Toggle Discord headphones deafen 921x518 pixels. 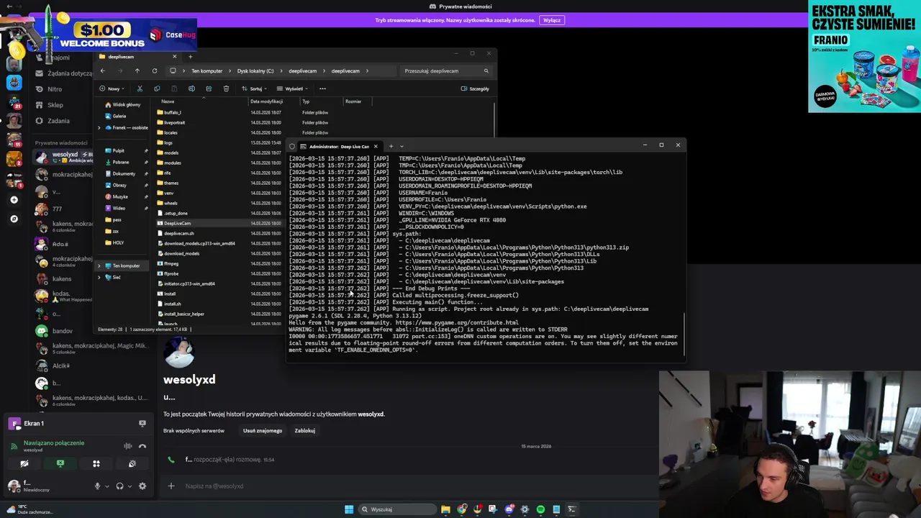point(119,486)
